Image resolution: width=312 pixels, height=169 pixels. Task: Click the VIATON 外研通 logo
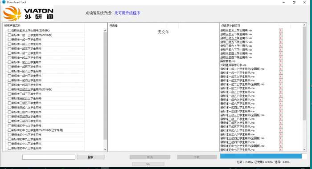click(x=28, y=13)
